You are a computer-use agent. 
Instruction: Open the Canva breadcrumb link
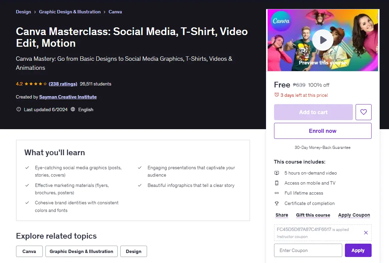coord(115,12)
